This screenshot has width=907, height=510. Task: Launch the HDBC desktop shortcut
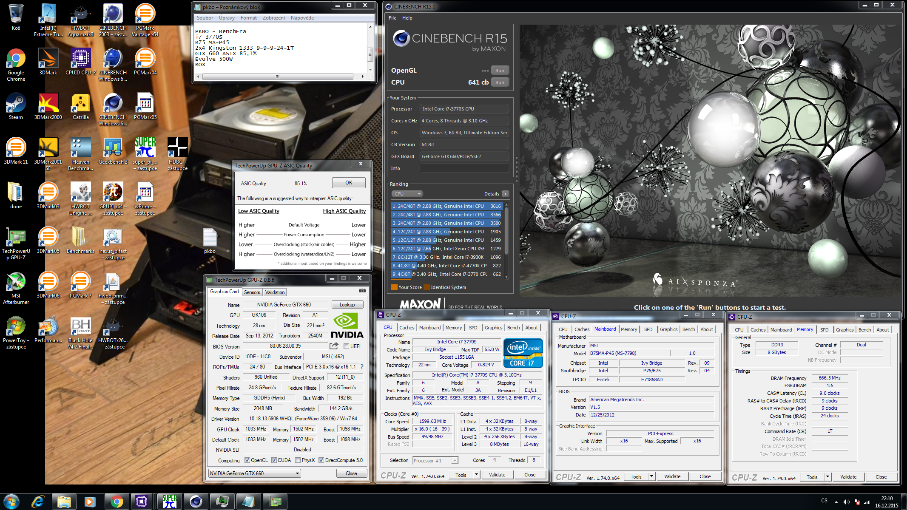177,154
